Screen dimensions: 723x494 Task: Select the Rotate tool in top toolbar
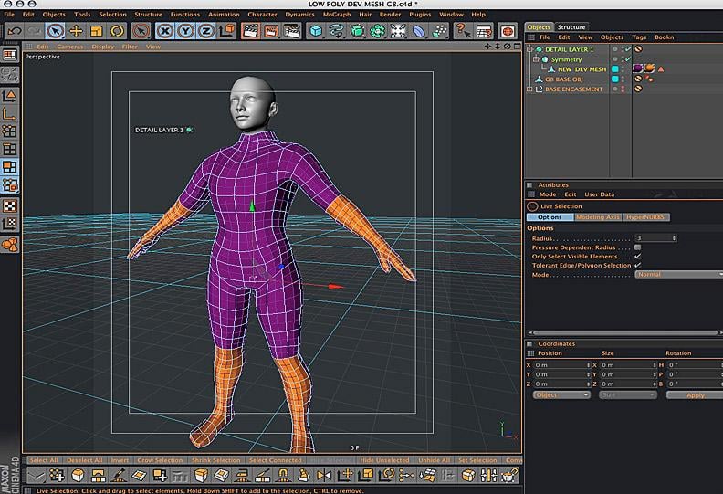click(116, 31)
